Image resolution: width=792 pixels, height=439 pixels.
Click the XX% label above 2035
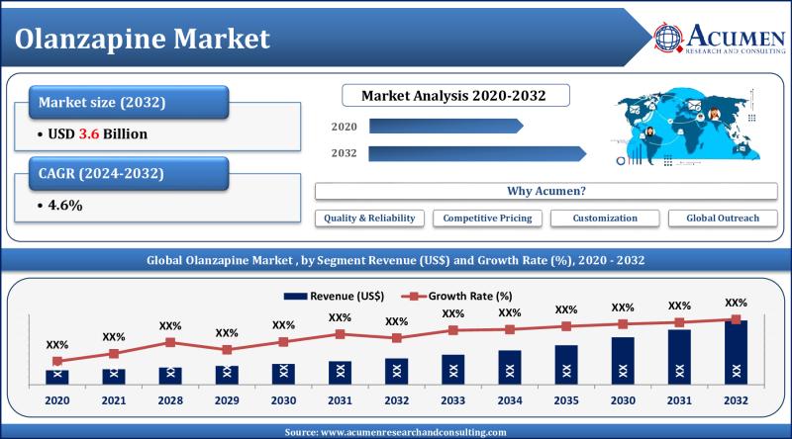click(566, 309)
